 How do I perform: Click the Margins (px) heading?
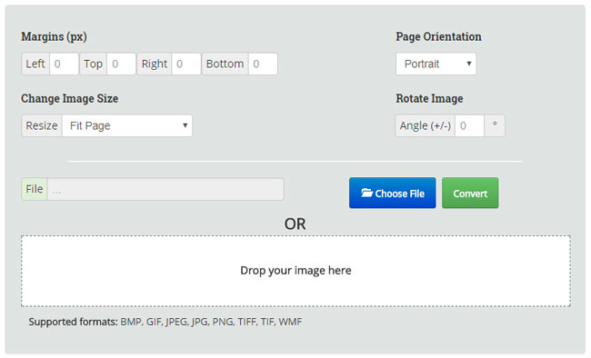(x=54, y=36)
